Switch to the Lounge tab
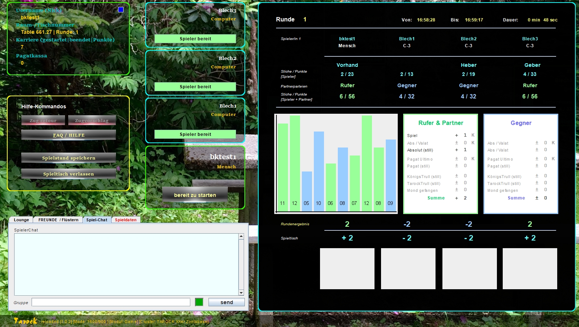 point(21,220)
